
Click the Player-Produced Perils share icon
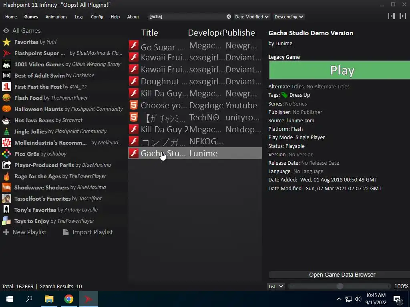(x=6, y=165)
